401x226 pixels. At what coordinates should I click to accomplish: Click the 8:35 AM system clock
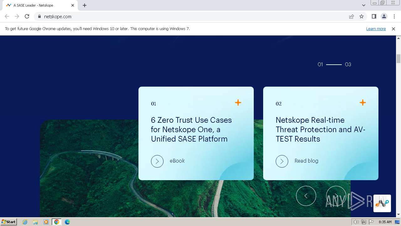(x=385, y=222)
